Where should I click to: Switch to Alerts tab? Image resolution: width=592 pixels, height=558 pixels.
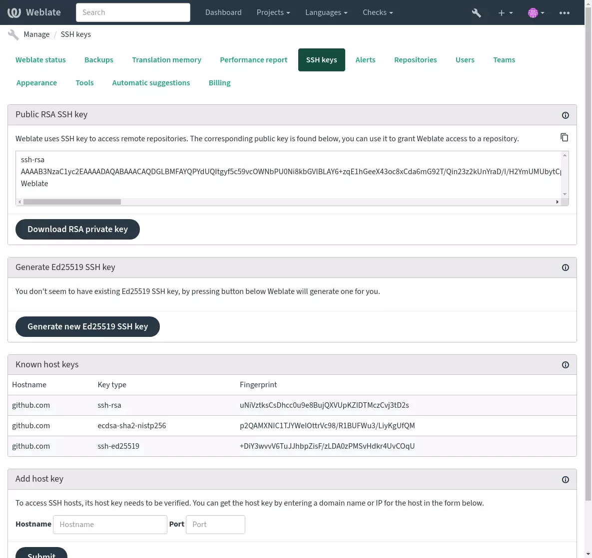tap(366, 60)
